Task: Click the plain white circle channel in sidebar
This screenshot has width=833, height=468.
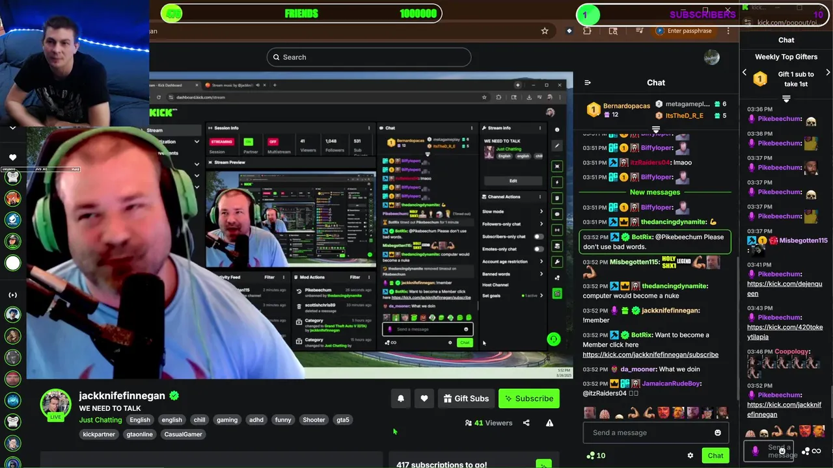Action: 12,263
